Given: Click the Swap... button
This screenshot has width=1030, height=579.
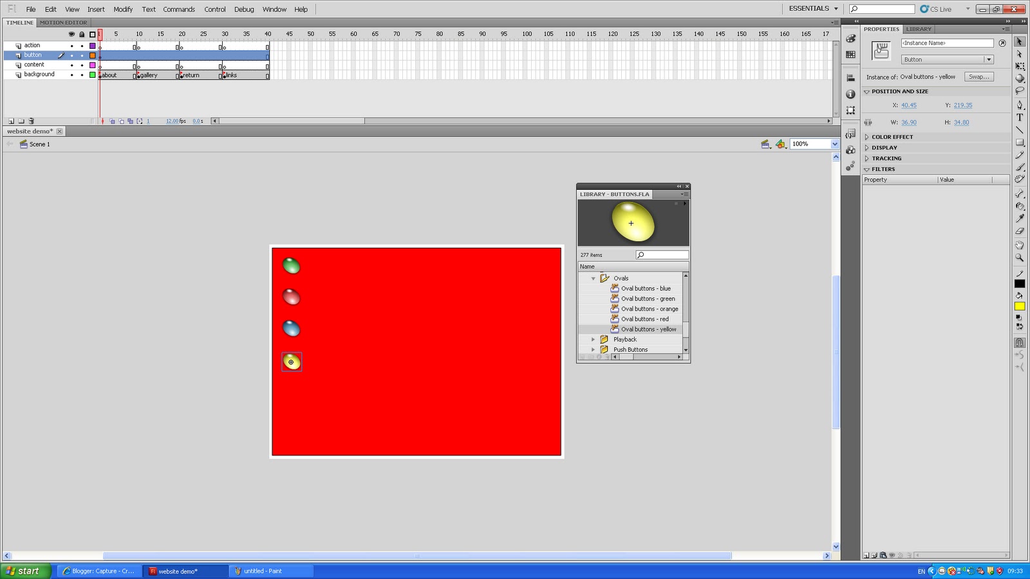Looking at the screenshot, I should pos(979,77).
